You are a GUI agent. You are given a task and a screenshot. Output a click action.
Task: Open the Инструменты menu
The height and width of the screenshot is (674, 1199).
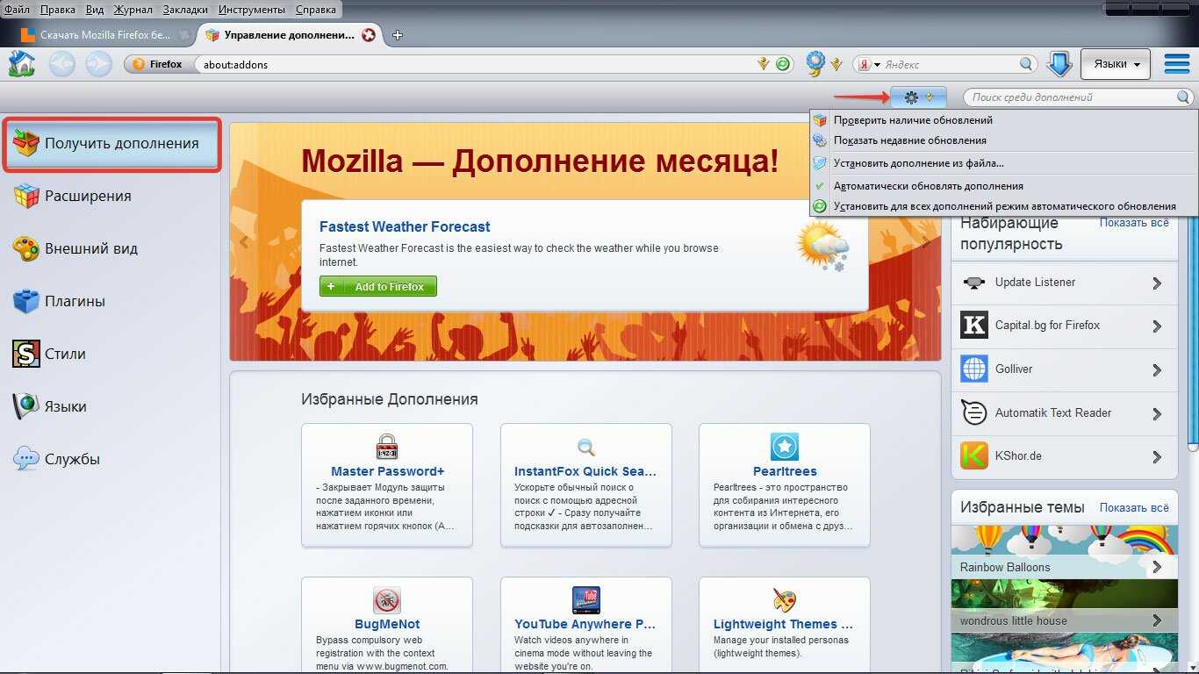click(252, 10)
